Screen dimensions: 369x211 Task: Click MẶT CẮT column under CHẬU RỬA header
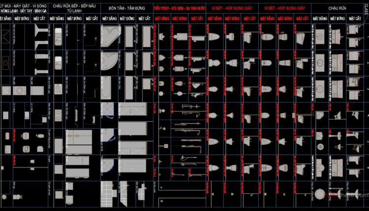point(353,19)
